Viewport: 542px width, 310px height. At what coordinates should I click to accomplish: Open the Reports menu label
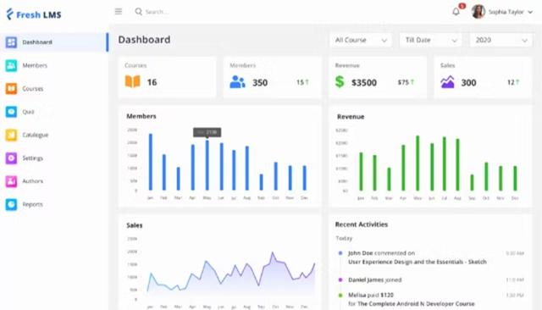click(33, 204)
